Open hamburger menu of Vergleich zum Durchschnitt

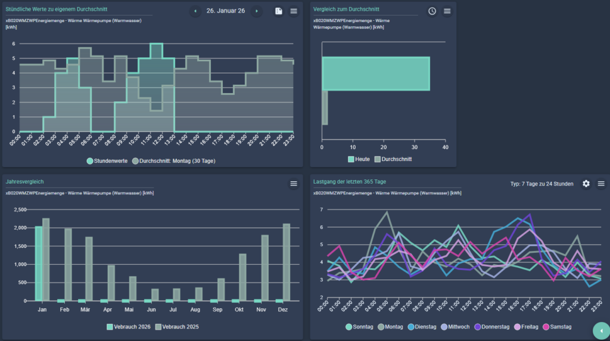[x=447, y=11]
